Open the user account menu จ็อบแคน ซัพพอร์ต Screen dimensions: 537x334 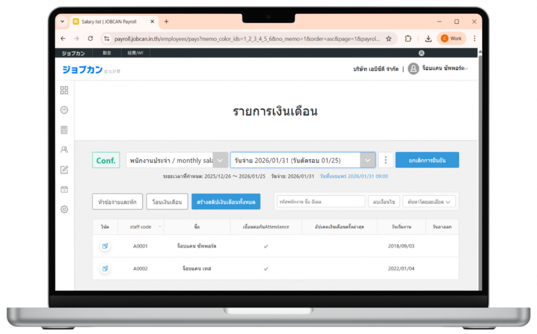(438, 69)
